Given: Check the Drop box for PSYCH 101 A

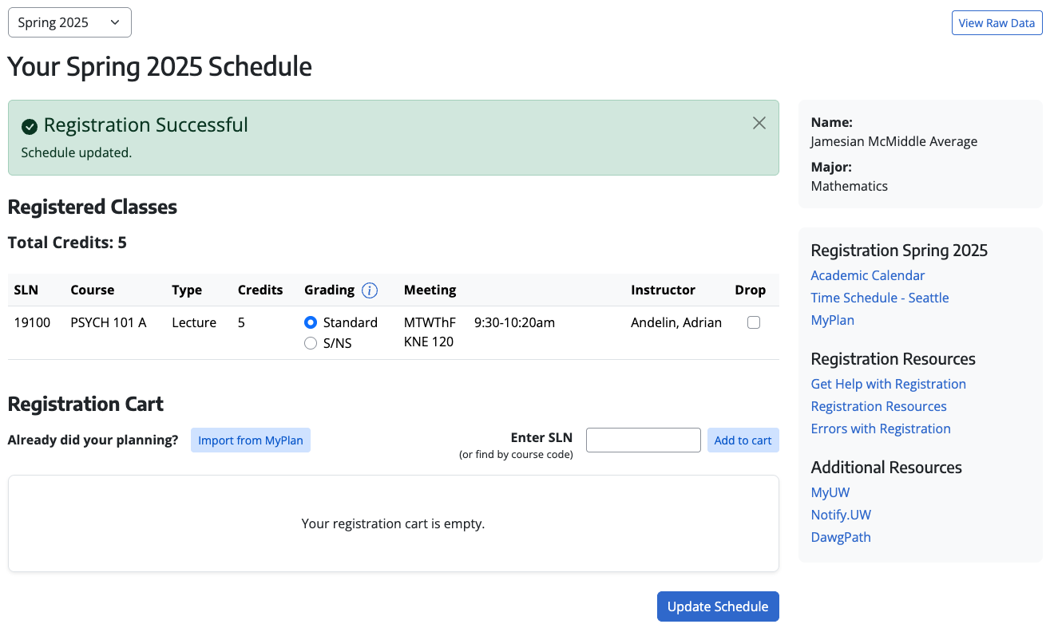Looking at the screenshot, I should coord(753,322).
